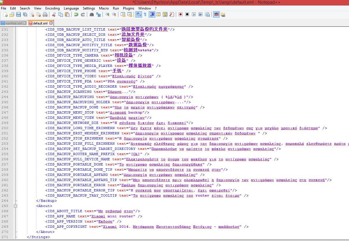Open the Language menu

pyautogui.click(x=71, y=8)
